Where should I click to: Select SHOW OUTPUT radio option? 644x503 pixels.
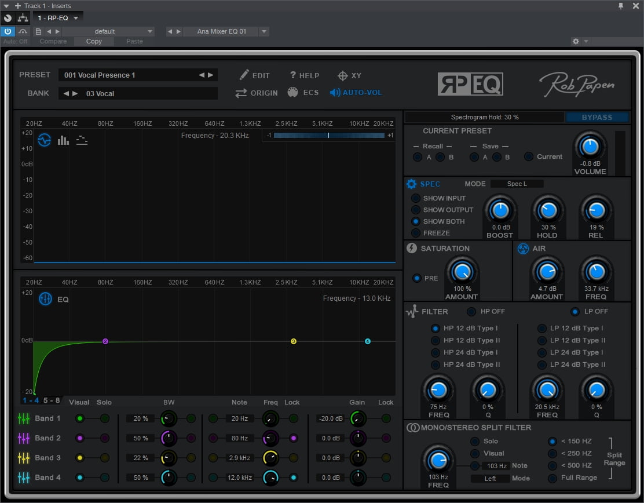click(x=416, y=210)
